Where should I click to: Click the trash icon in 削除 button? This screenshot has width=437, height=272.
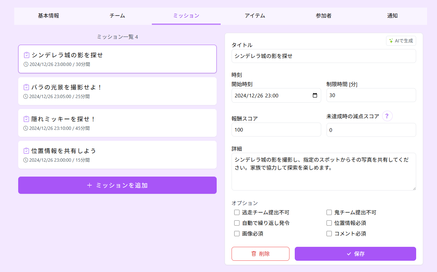coord(254,254)
